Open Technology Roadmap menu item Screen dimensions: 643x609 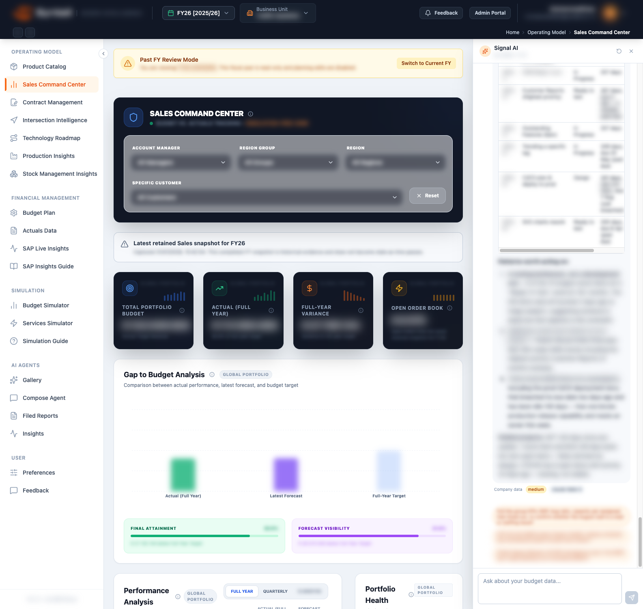(x=52, y=138)
